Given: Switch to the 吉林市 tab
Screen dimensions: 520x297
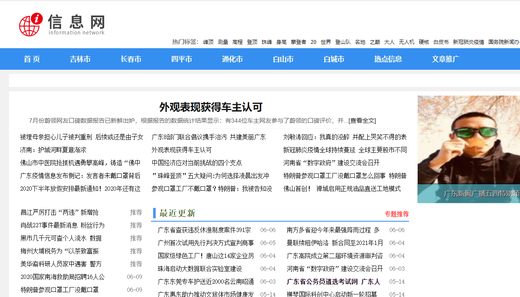Looking at the screenshot, I should 80,59.
